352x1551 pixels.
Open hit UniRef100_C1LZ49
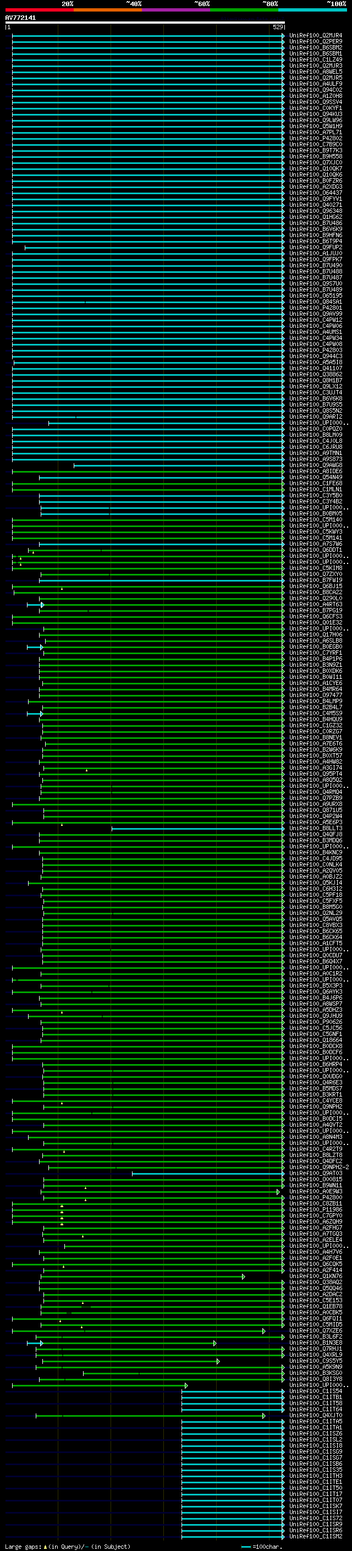(316, 60)
